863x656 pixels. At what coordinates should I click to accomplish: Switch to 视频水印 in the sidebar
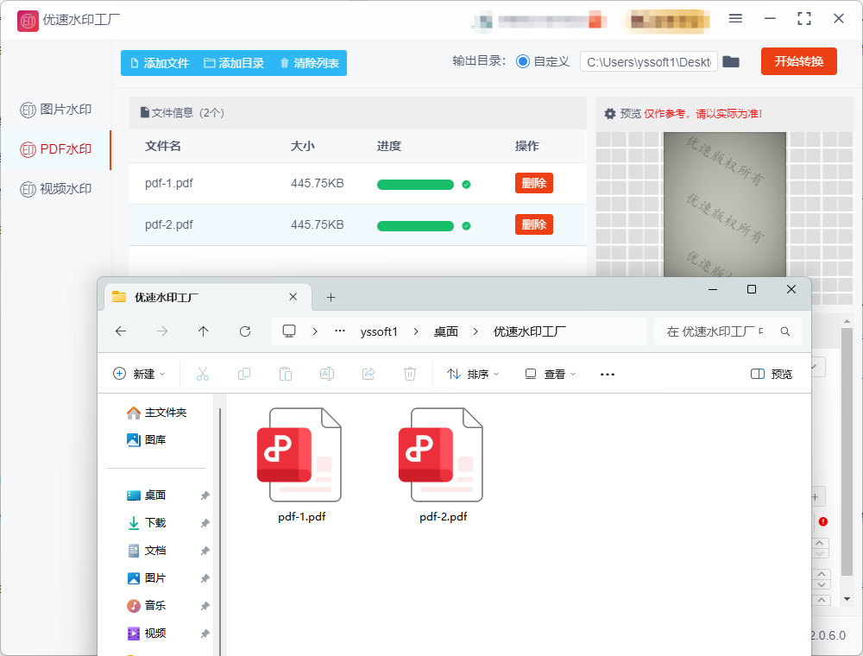(x=56, y=189)
